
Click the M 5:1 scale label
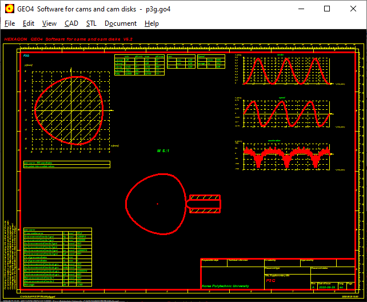click(164, 150)
